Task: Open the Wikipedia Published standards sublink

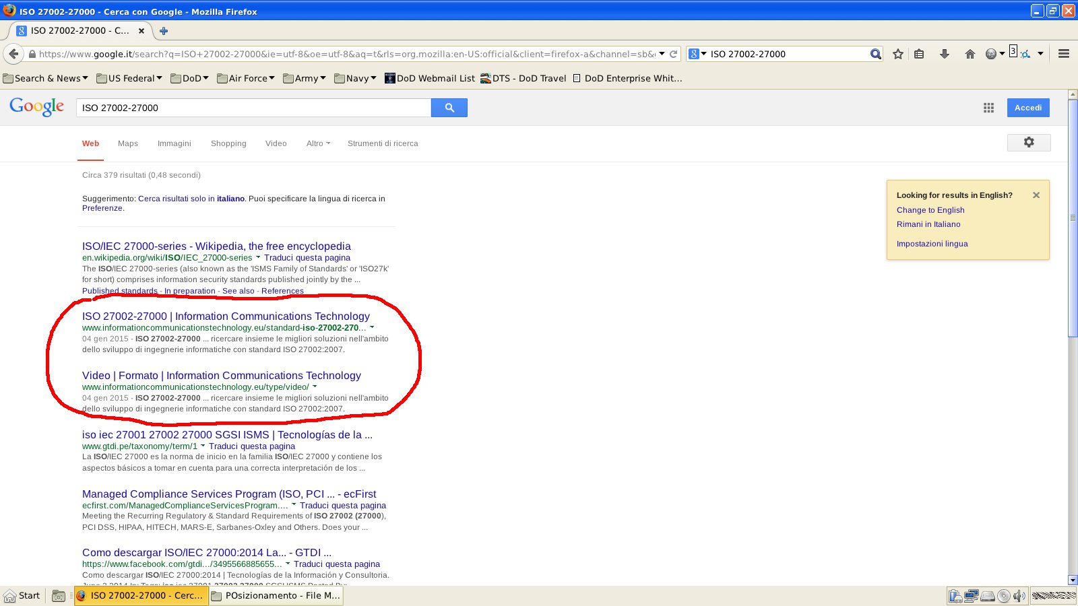Action: point(120,291)
